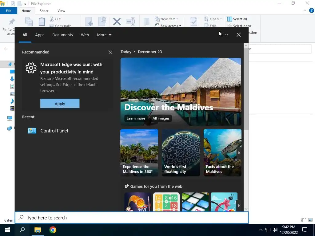Click scrollbar down arrow in search panel
This screenshot has height=236, width=315.
(x=246, y=209)
